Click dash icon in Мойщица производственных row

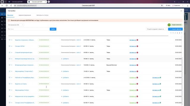12,59
